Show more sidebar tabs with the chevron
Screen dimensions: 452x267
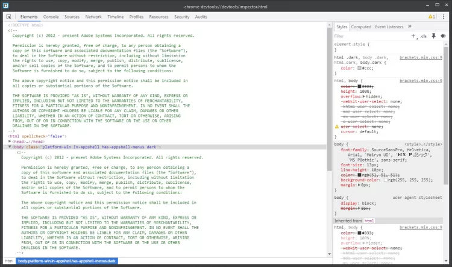(x=410, y=27)
